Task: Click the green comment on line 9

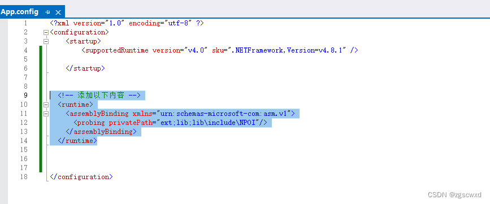Action: click(99, 96)
